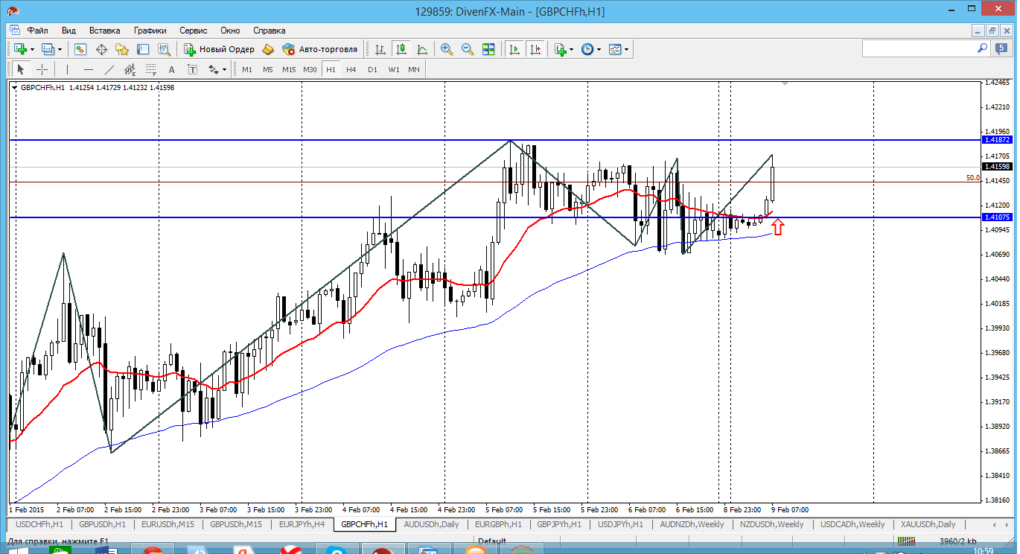Expand the Profiles dropdown arrow
This screenshot has height=554, width=1020.
pyautogui.click(x=60, y=49)
